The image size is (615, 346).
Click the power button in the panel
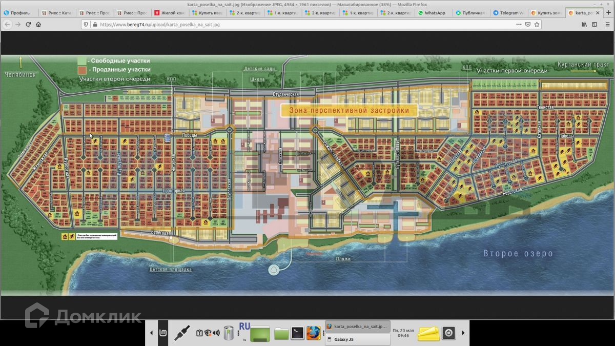(x=448, y=333)
